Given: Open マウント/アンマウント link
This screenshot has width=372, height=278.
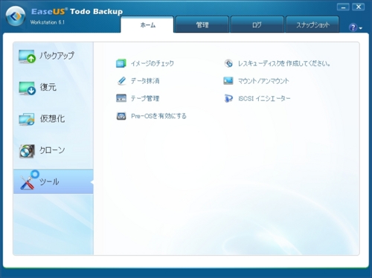Looking at the screenshot, I should 263,81.
